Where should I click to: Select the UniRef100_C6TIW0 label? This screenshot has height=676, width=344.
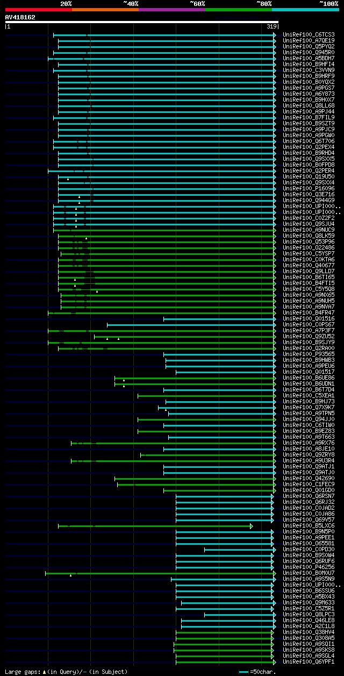pyautogui.click(x=309, y=425)
